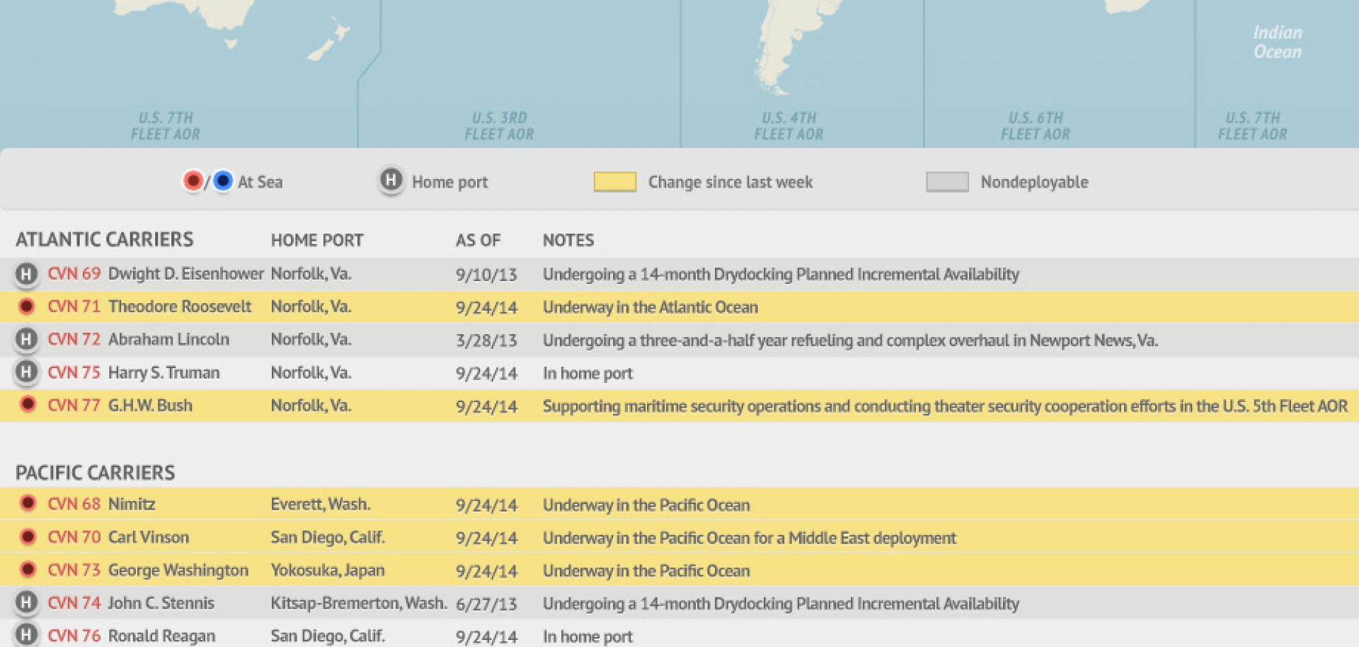Screen dimensions: 1359x647
Task: Click the ship name Ronald Reagan
Action: [x=161, y=636]
